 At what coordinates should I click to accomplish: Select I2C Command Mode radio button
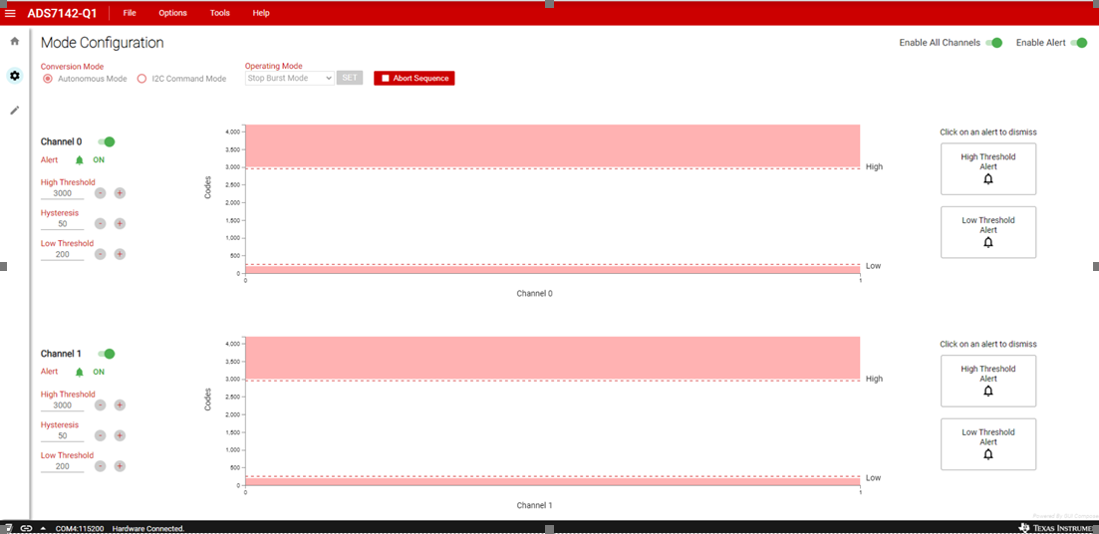(141, 79)
